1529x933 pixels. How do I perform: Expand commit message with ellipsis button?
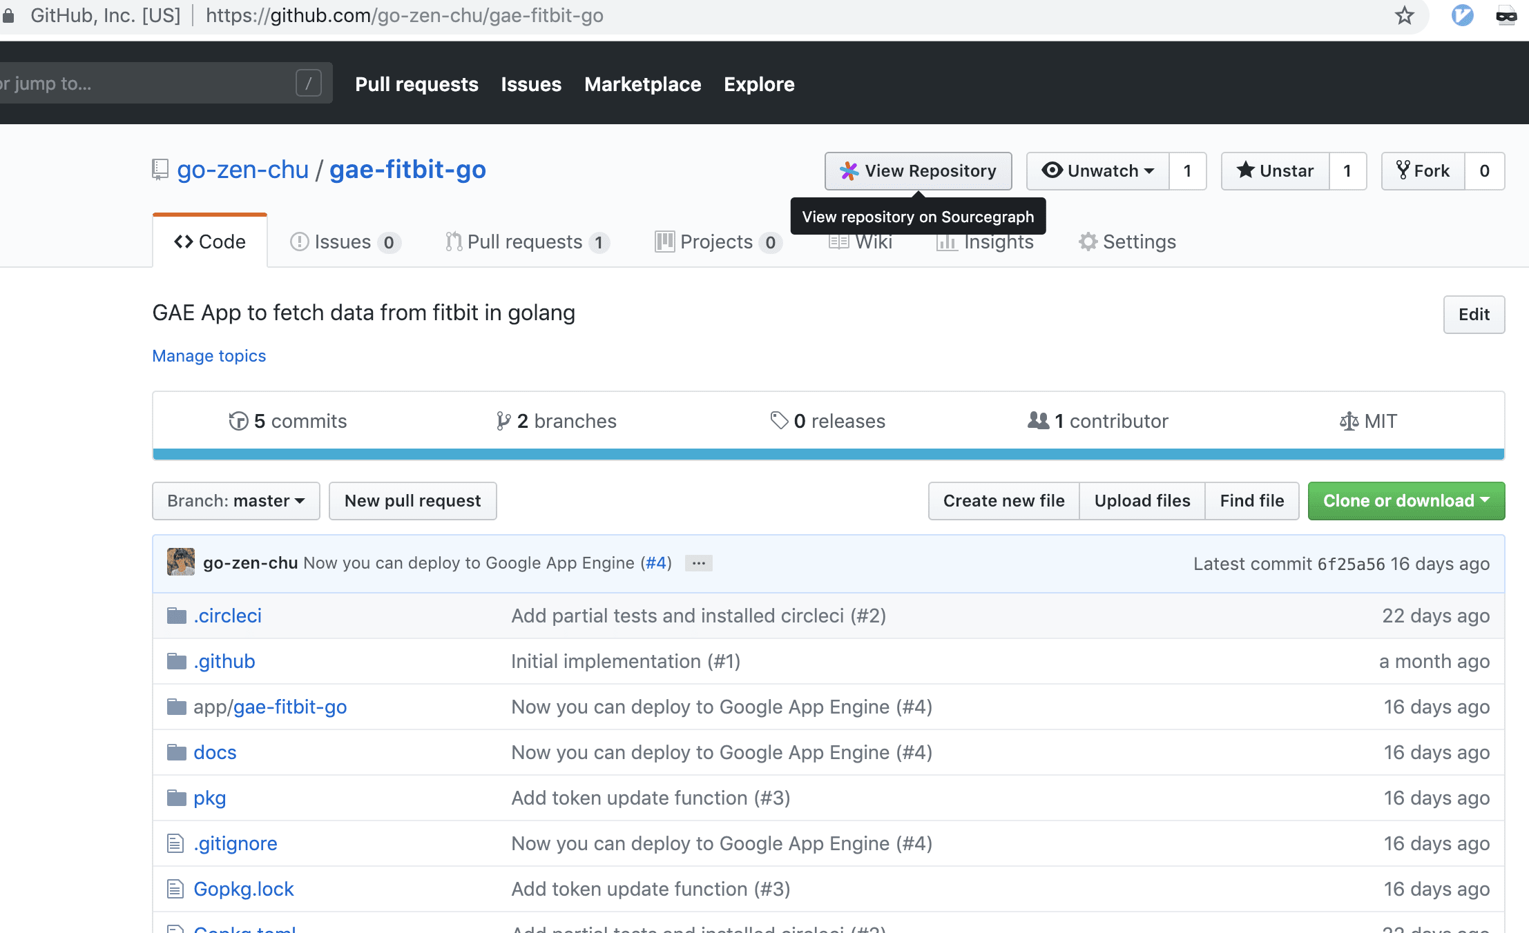[x=699, y=563]
